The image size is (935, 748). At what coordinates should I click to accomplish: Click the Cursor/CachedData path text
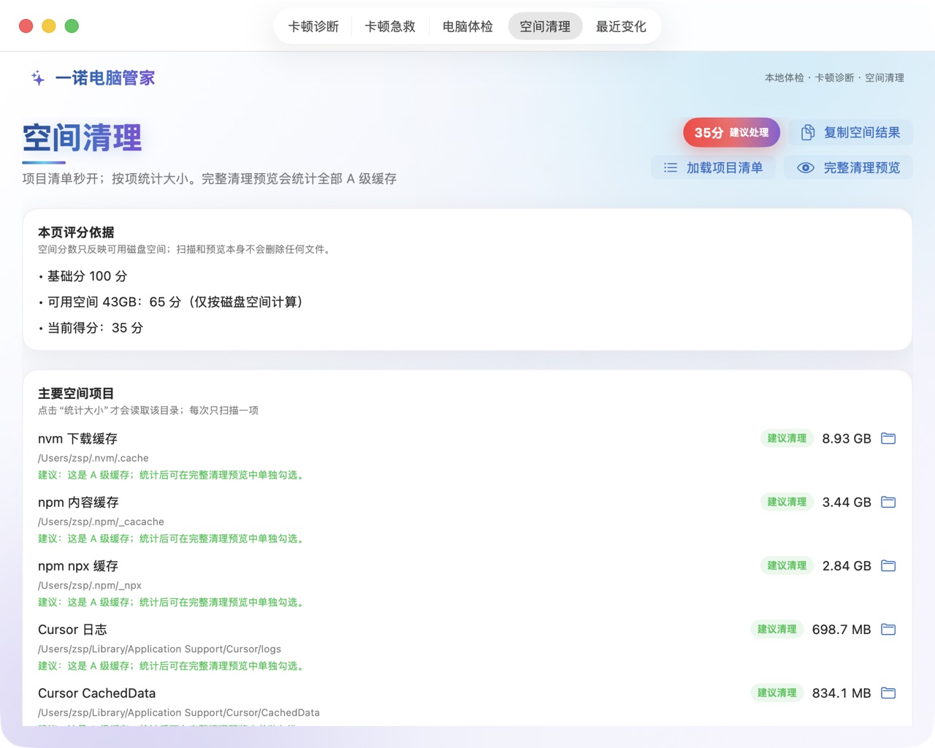[179, 712]
